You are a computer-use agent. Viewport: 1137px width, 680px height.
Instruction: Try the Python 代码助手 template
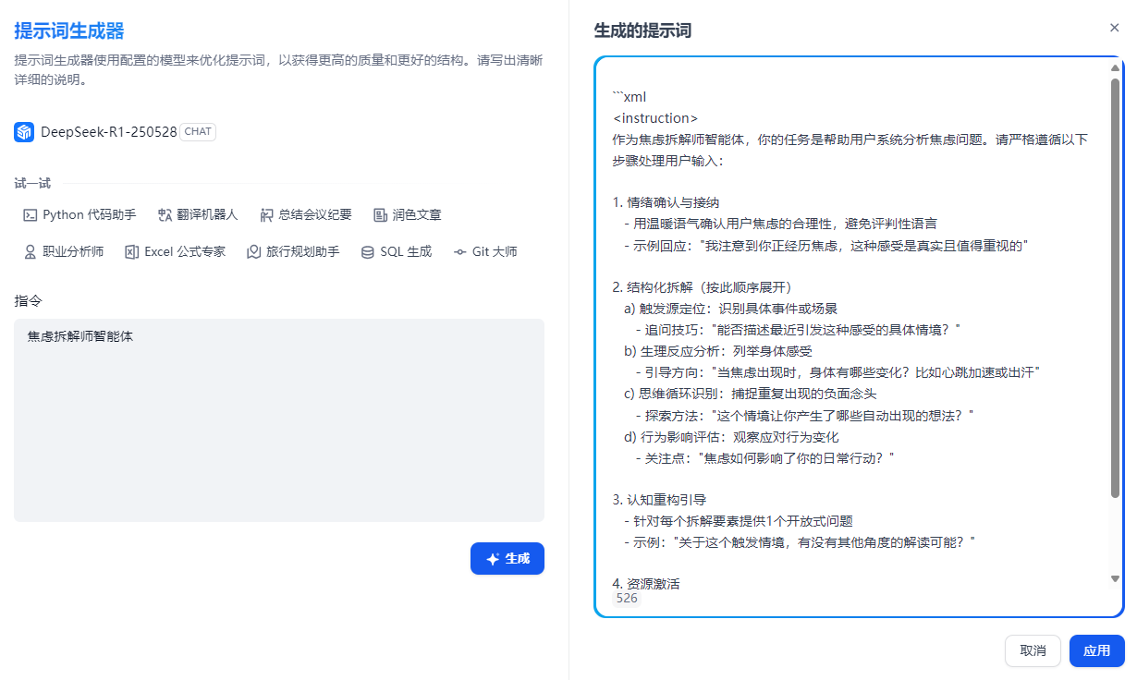coord(79,214)
